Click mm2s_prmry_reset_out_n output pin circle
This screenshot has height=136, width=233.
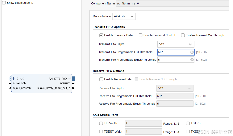[x=73, y=88]
